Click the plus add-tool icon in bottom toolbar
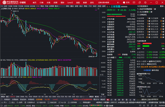 pos(80,102)
